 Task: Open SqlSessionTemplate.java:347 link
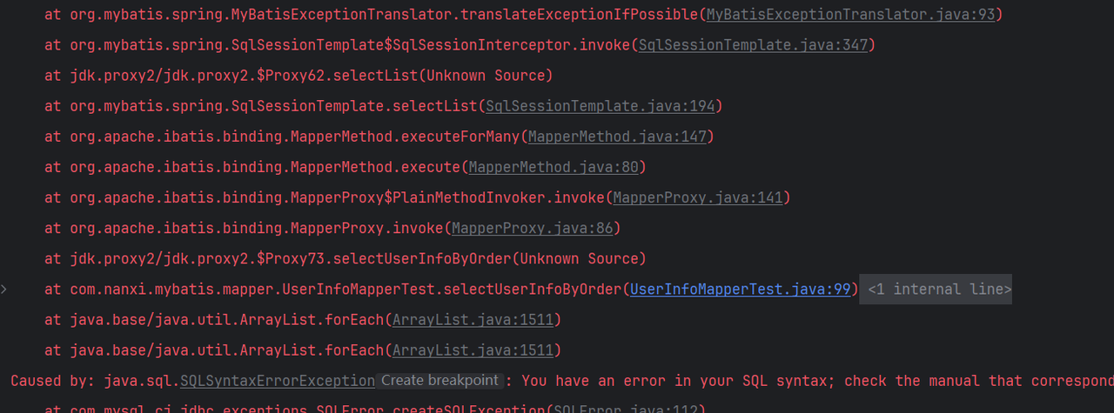coord(753,45)
